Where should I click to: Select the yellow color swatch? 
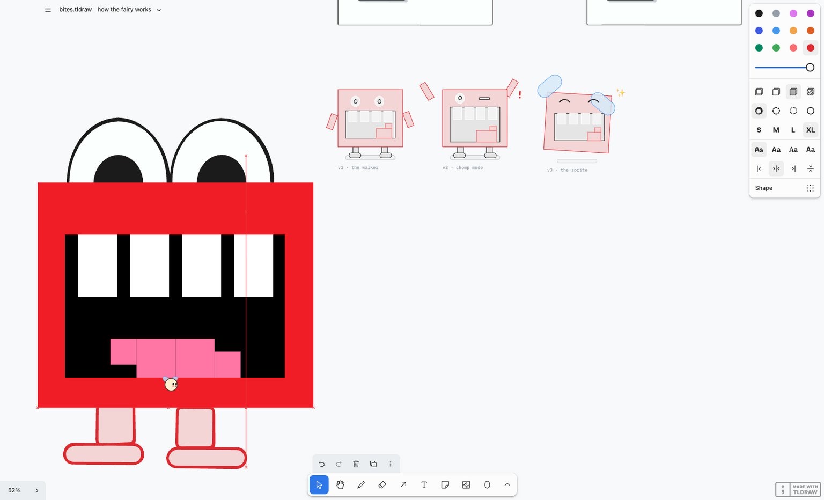(x=793, y=31)
